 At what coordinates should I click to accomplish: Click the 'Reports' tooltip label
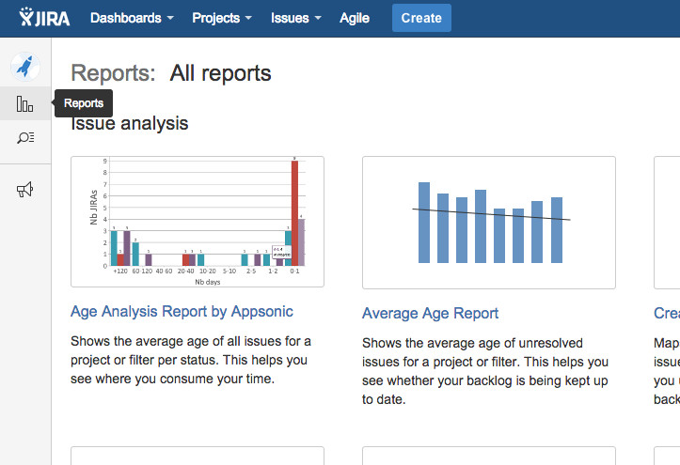pos(84,103)
